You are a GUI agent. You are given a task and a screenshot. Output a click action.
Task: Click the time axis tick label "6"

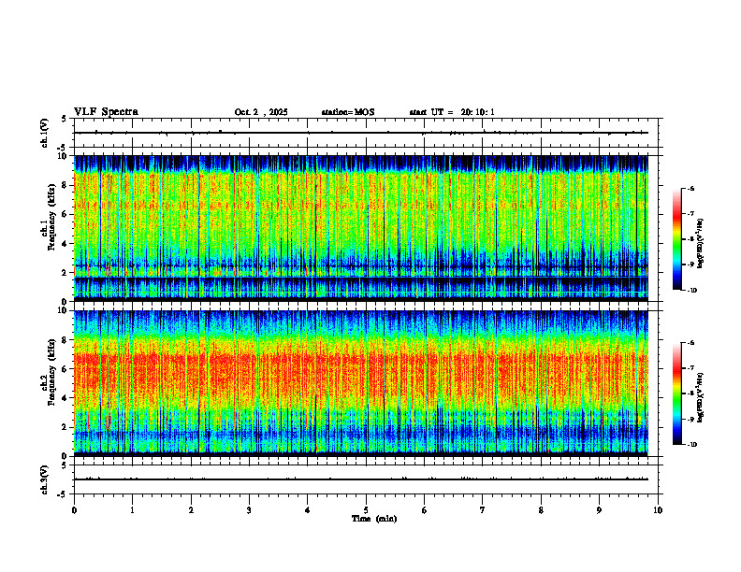tap(424, 510)
